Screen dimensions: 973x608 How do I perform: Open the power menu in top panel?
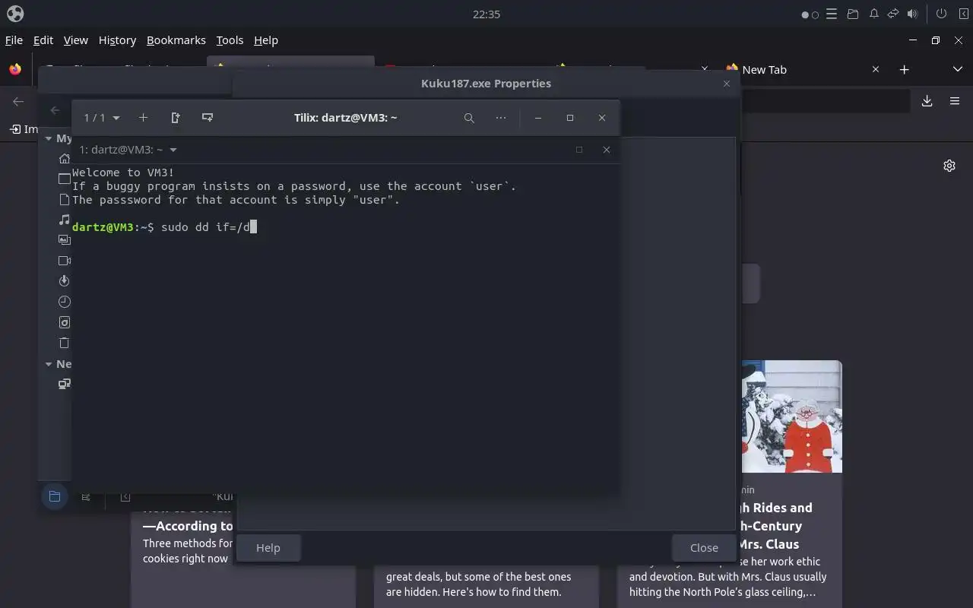tap(941, 14)
